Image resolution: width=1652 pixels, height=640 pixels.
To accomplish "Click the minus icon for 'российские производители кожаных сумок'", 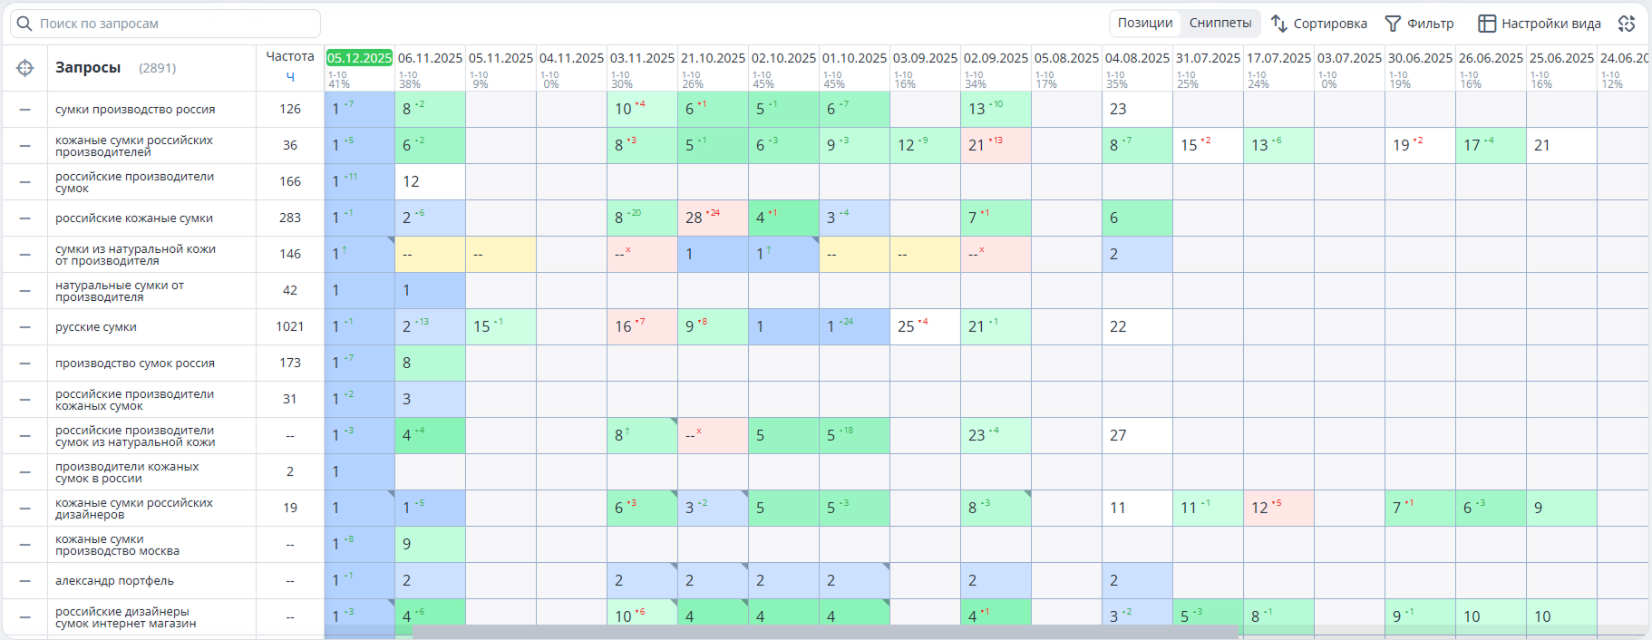I will click(x=25, y=400).
